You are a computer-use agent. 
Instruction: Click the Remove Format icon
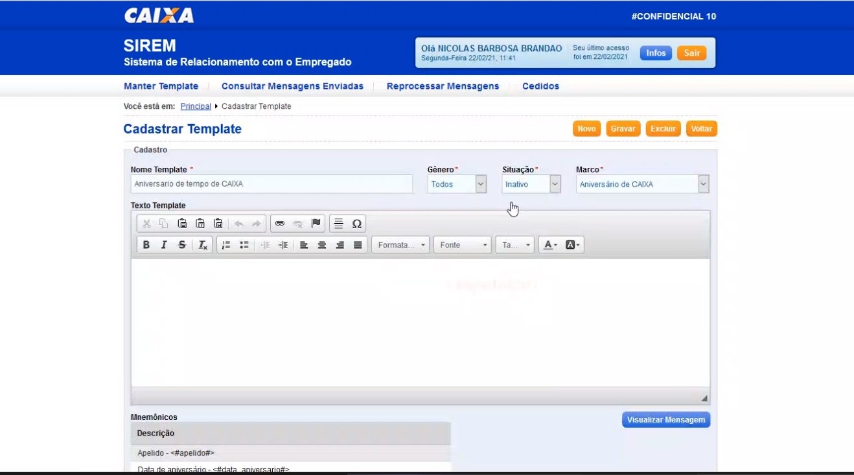203,245
